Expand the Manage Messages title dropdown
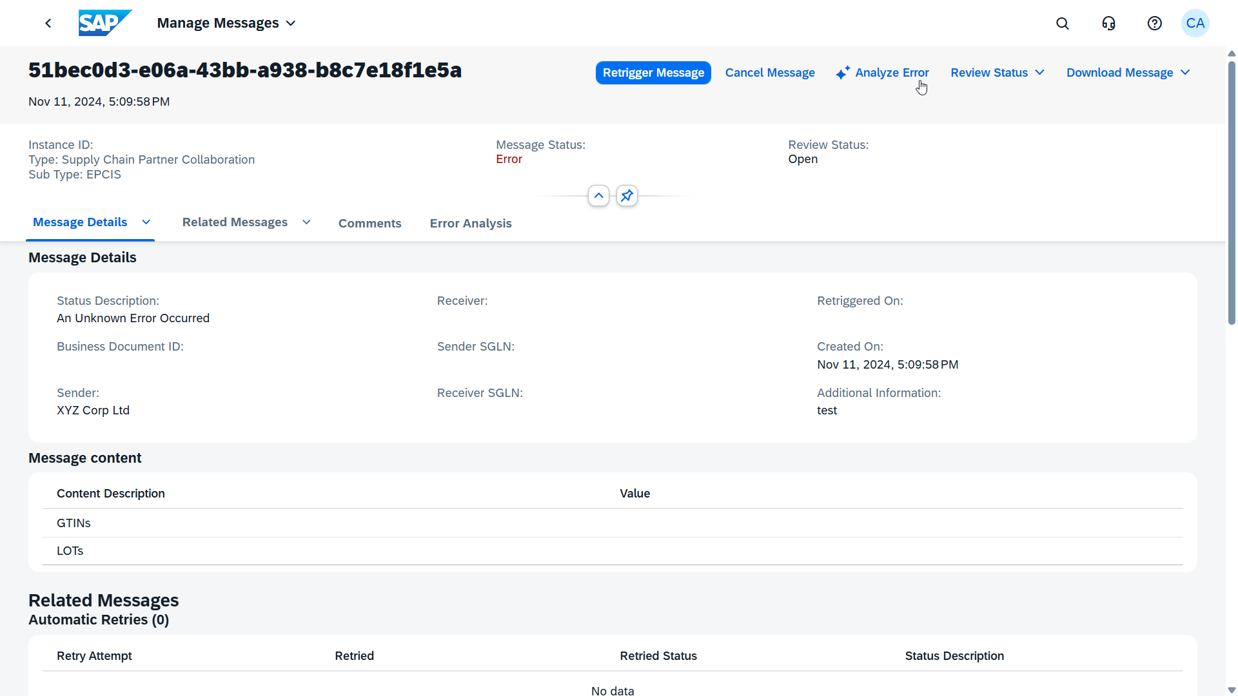1238x696 pixels. tap(291, 23)
